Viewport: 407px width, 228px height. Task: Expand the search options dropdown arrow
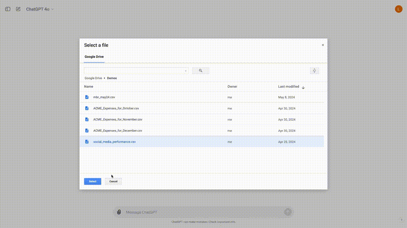[x=186, y=71]
